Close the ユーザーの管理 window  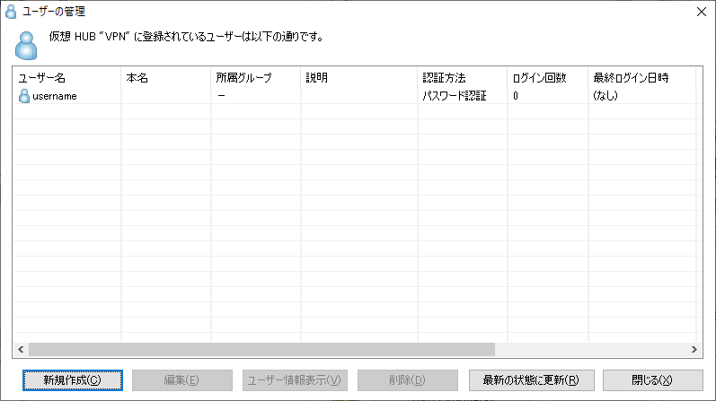coord(702,12)
